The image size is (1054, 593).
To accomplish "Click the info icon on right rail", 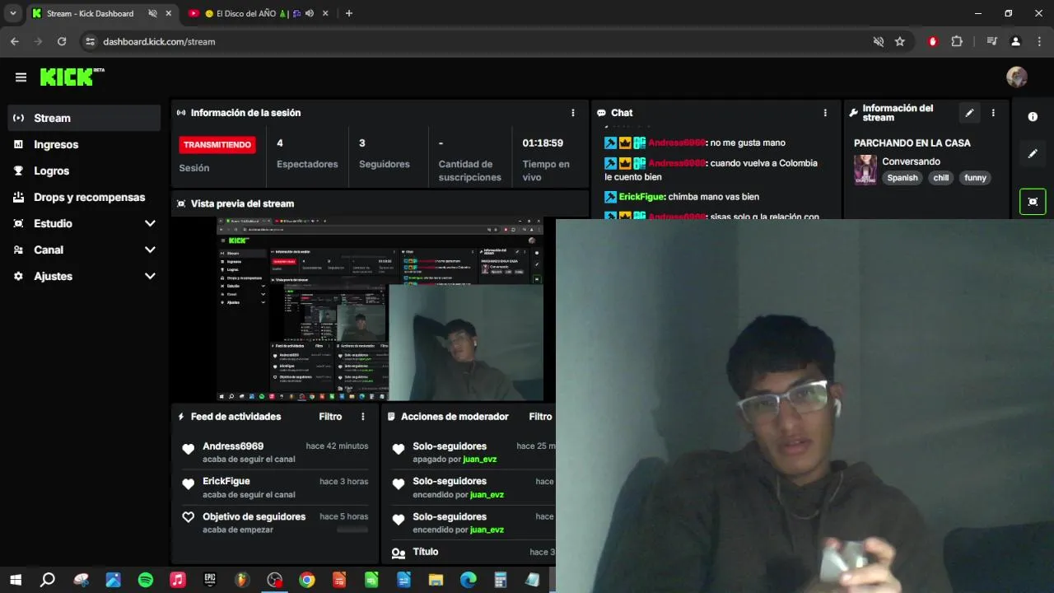I will 1033,117.
